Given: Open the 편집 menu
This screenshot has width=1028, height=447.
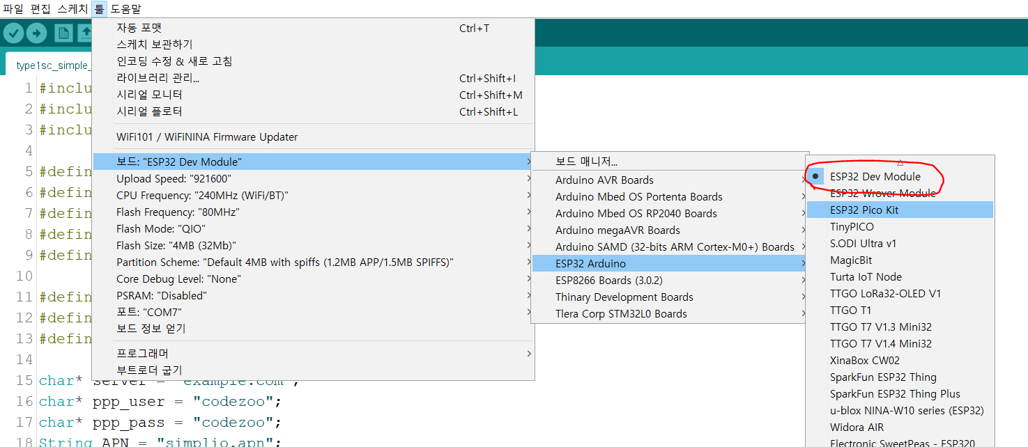Looking at the screenshot, I should (41, 8).
